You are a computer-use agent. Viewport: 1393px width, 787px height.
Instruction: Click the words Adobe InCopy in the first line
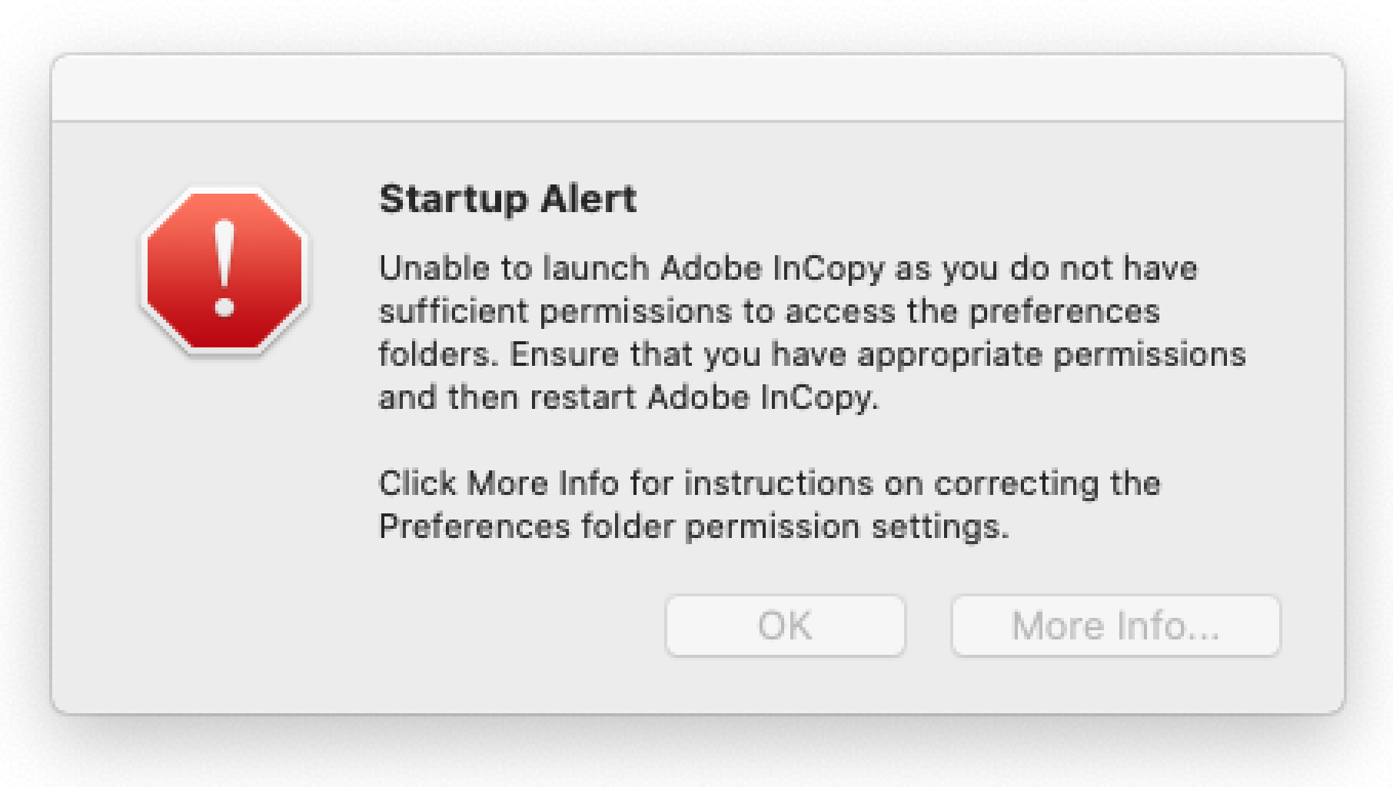point(772,269)
